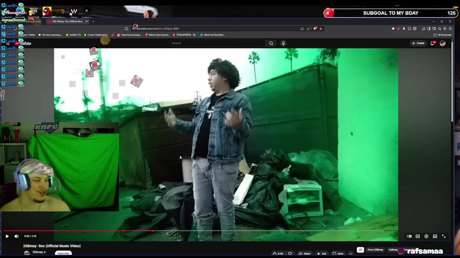This screenshot has width=460, height=258.
Task: Toggle the autoplay switch in player
Action: coord(409,236)
